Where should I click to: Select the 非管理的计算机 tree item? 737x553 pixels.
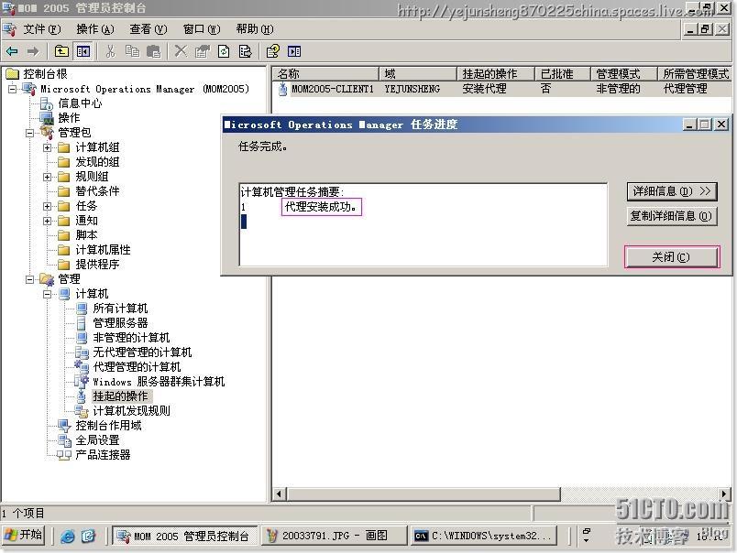point(131,338)
